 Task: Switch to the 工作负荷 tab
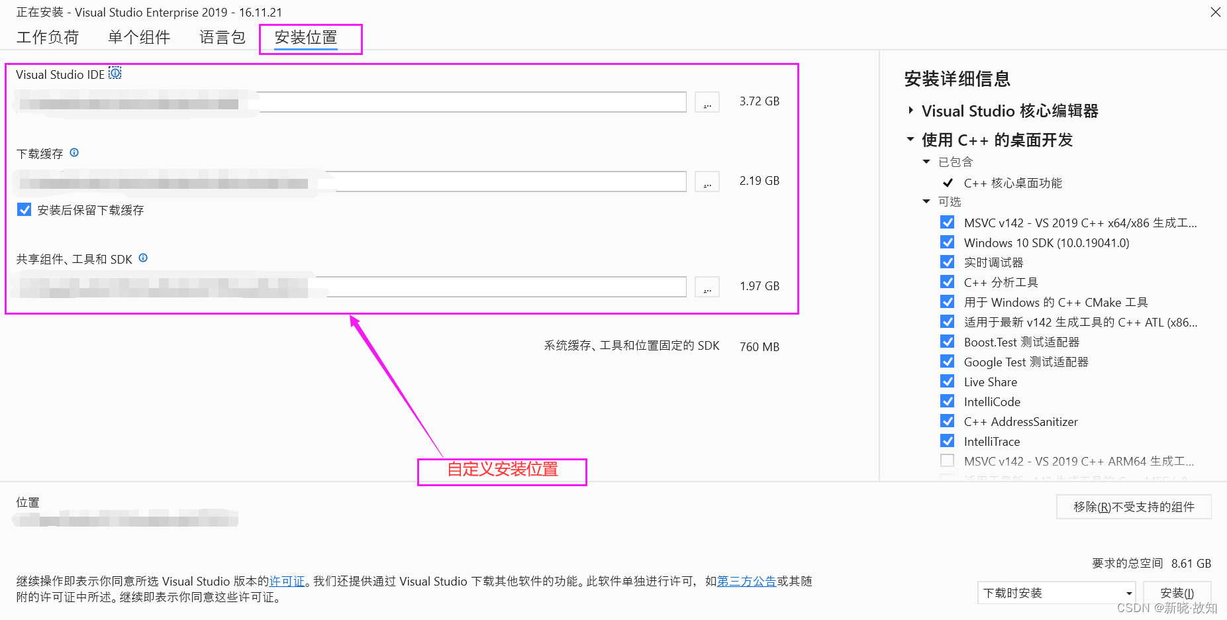(48, 37)
